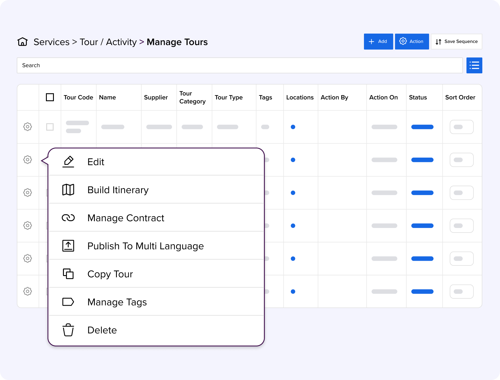This screenshot has width=500, height=380.
Task: Click the duplicate Copy Tour icon
Action: pyautogui.click(x=68, y=274)
